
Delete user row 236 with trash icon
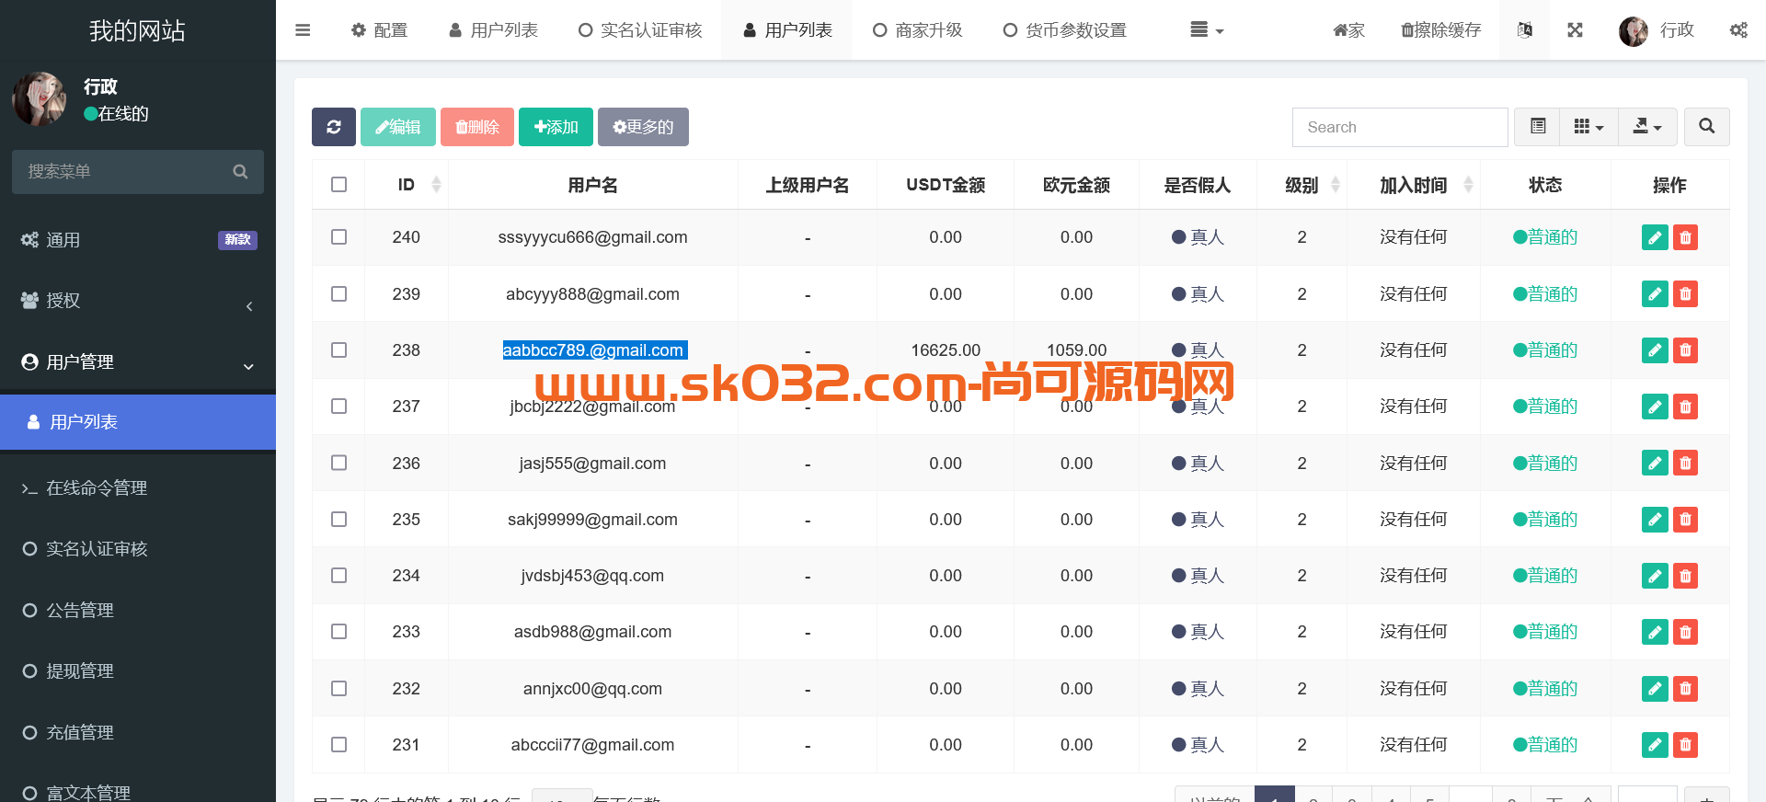[x=1685, y=464]
